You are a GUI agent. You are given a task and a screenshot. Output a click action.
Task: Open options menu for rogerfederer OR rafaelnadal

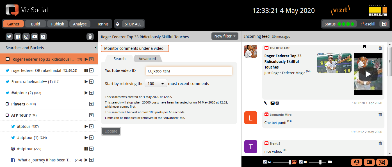tap(91, 70)
